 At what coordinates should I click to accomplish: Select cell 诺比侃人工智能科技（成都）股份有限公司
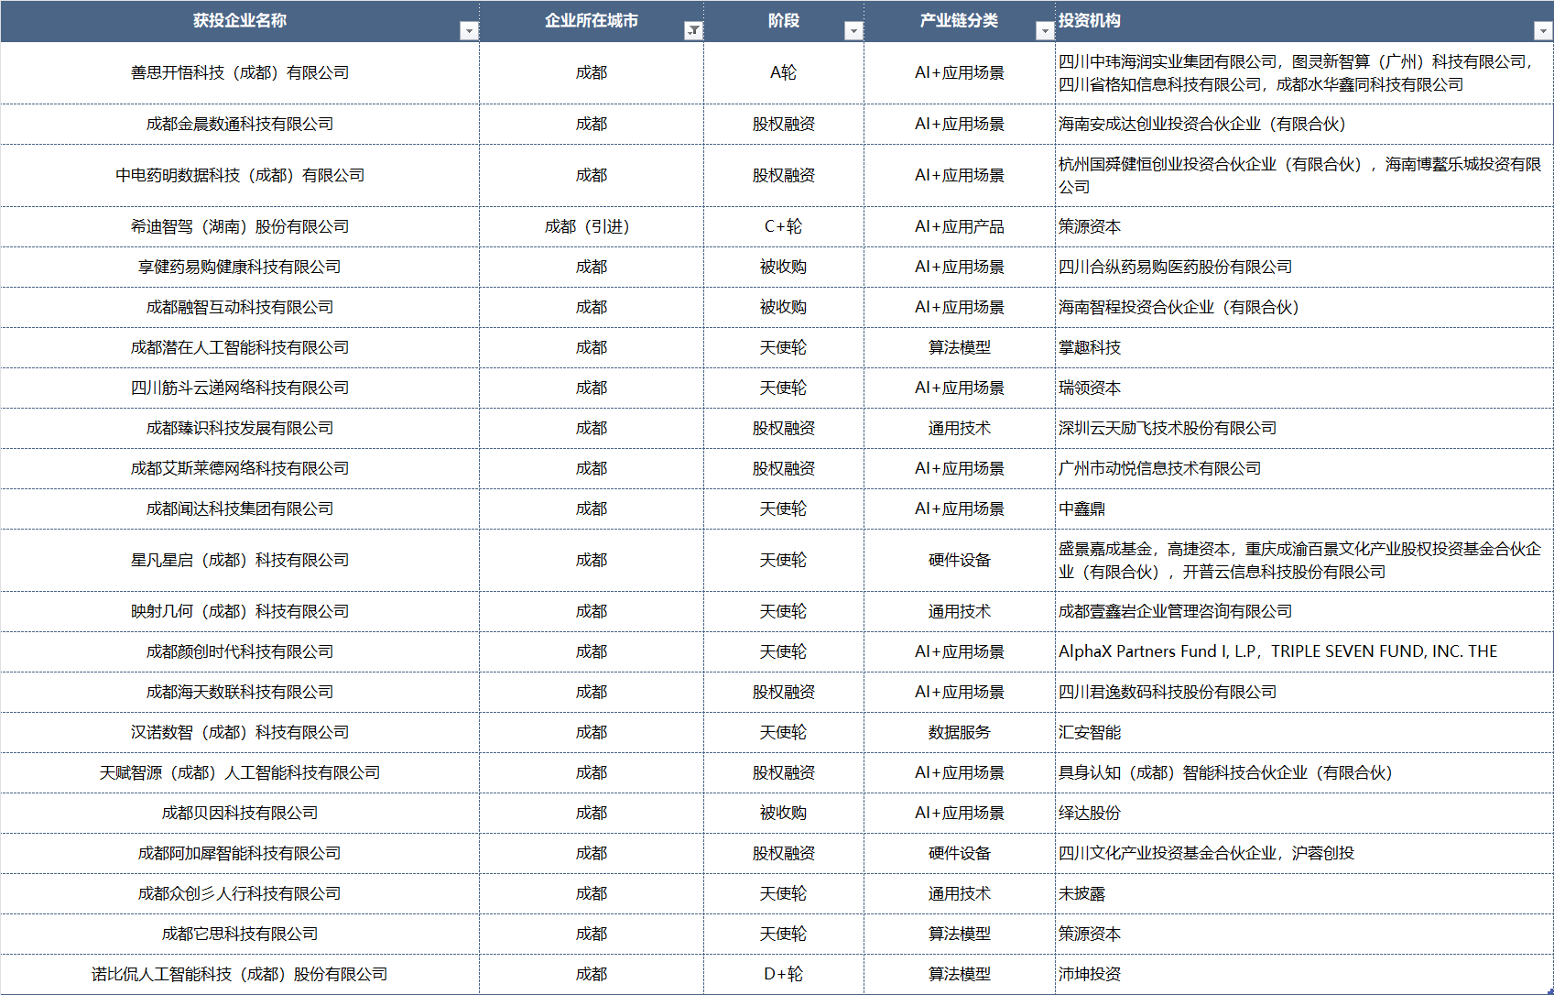coord(239,974)
